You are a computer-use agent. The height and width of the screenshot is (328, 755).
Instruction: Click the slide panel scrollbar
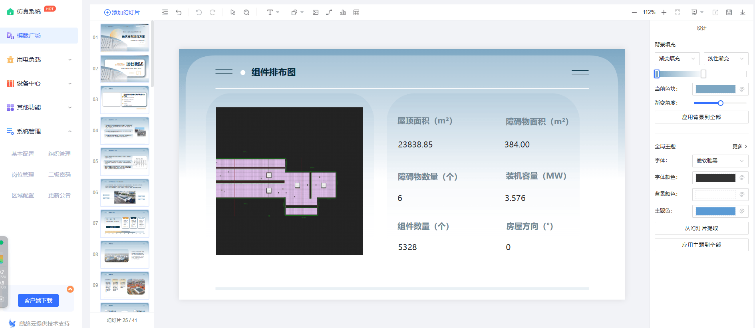tap(152, 54)
